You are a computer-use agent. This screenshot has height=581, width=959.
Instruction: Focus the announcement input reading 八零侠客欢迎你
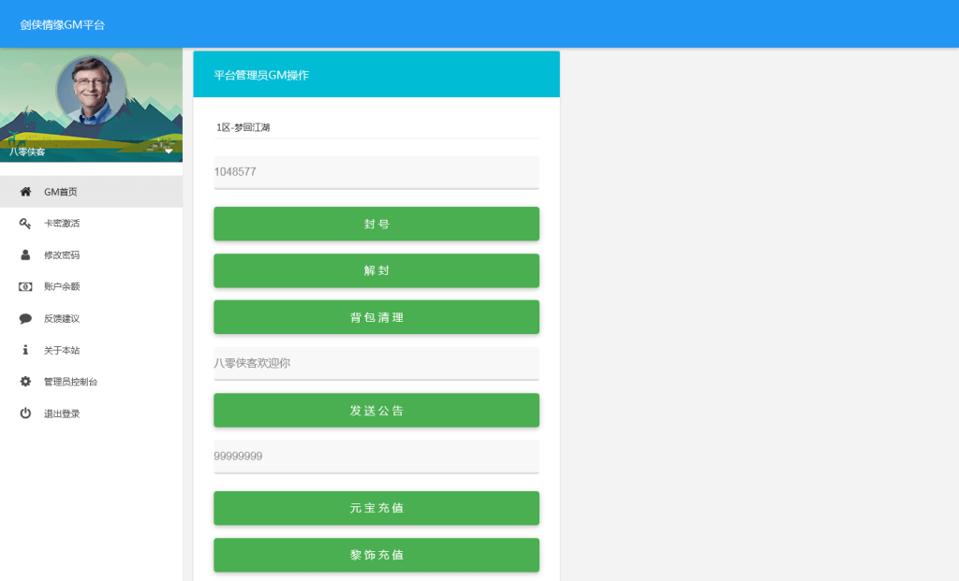[376, 363]
